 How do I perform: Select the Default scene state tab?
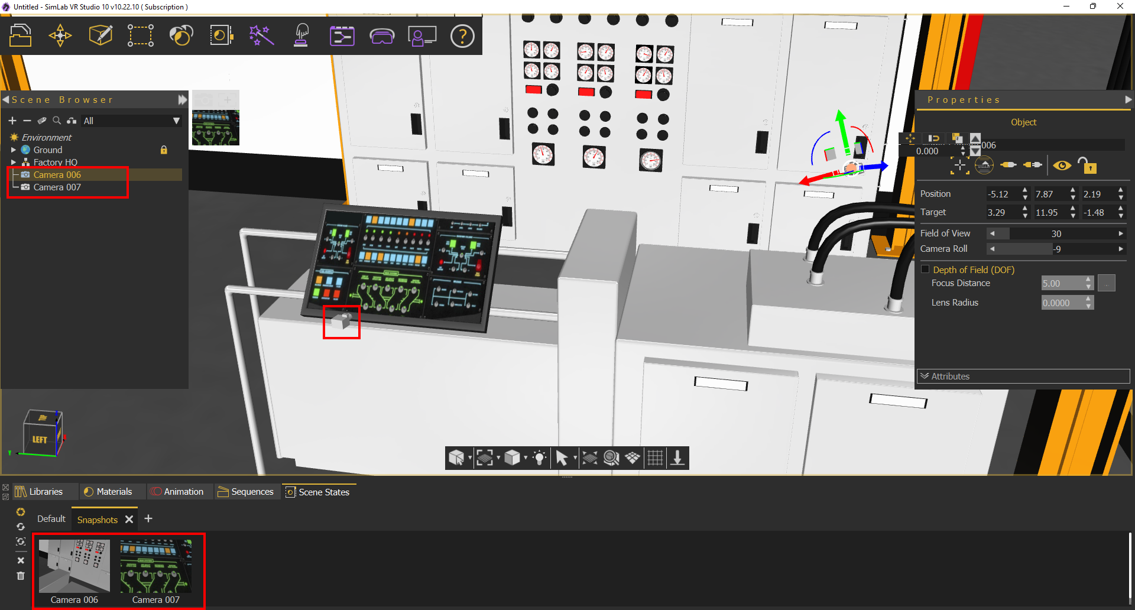pos(51,519)
